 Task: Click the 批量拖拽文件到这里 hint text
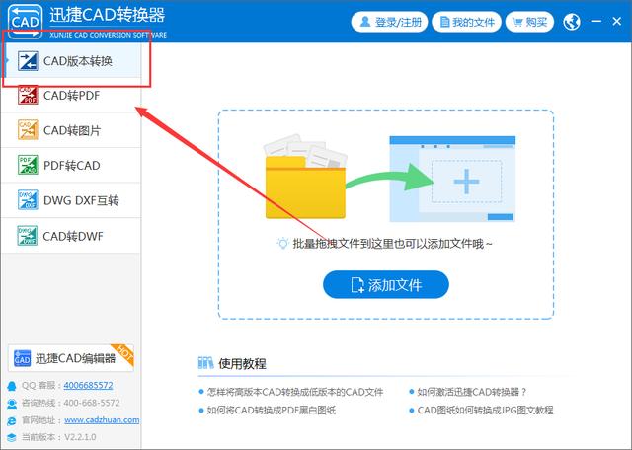[x=392, y=244]
